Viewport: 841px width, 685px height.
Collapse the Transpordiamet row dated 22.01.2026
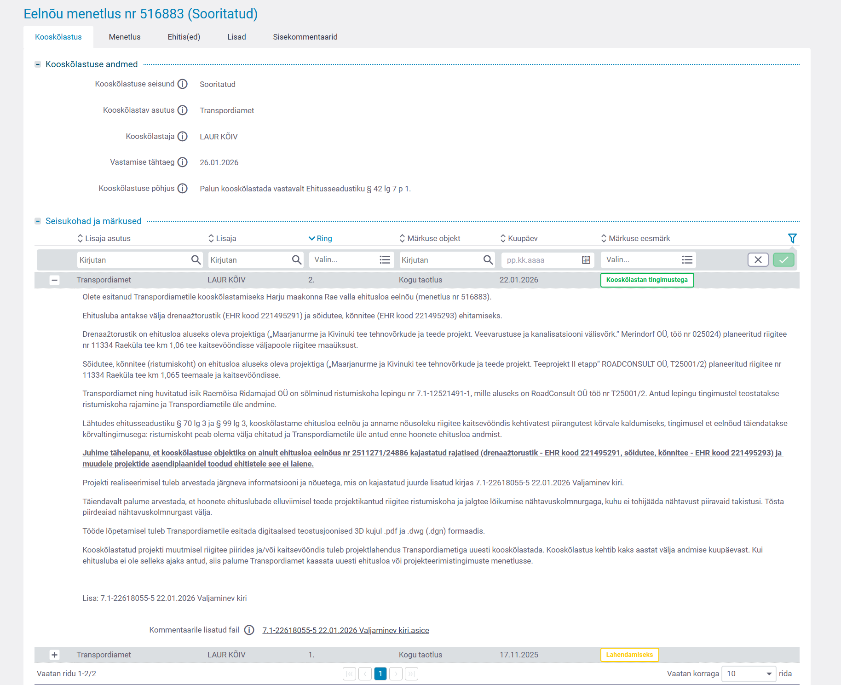pyautogui.click(x=54, y=280)
